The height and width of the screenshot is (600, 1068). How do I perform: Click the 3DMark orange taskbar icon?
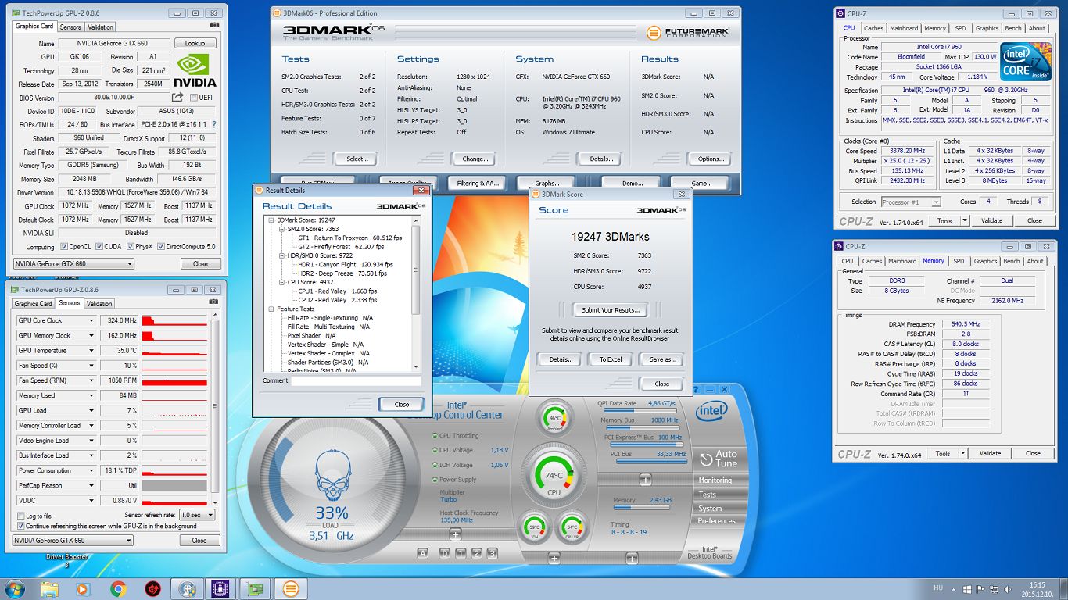click(291, 588)
